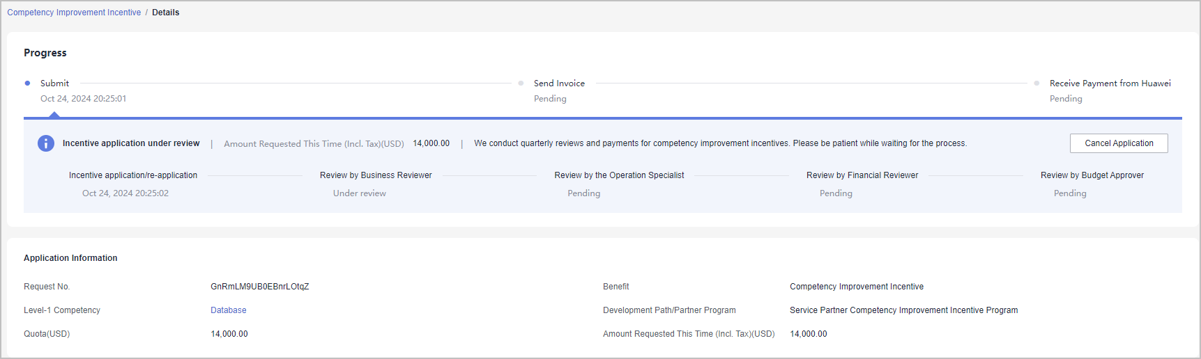
Task: Click Review by Business Reviewer stage
Action: click(376, 175)
